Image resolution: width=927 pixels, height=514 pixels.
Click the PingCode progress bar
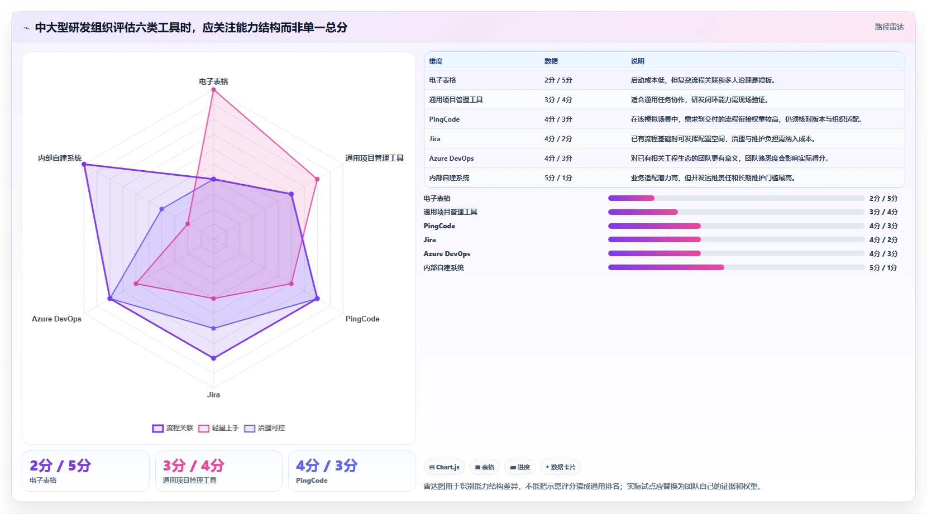(736, 226)
